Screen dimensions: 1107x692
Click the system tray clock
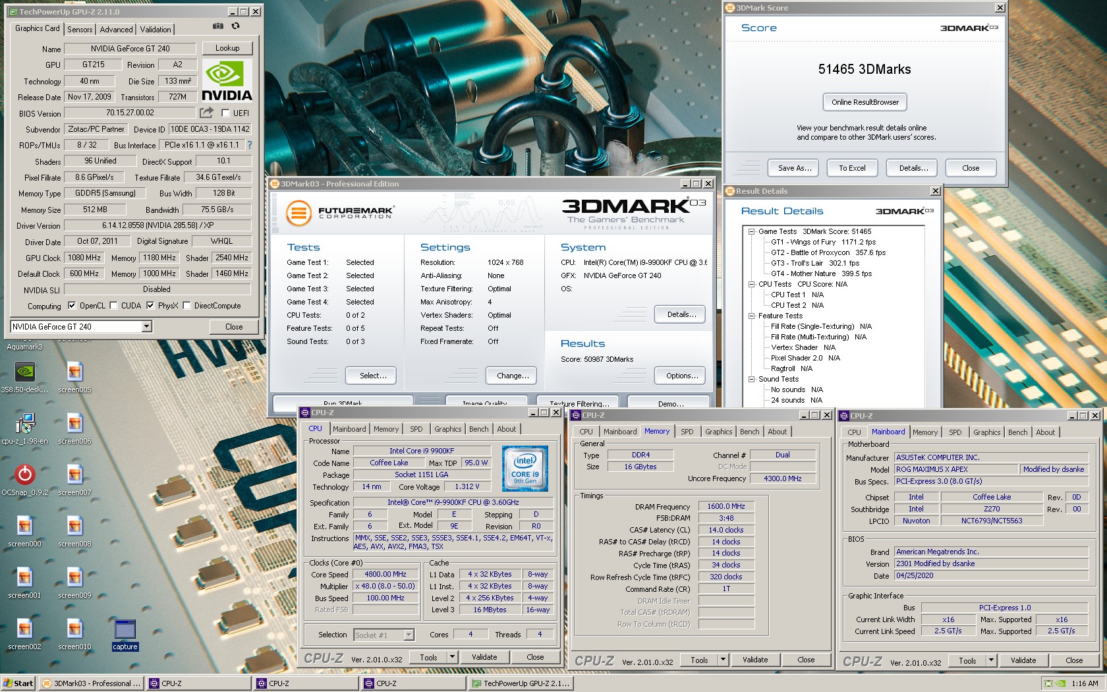pyautogui.click(x=1085, y=683)
